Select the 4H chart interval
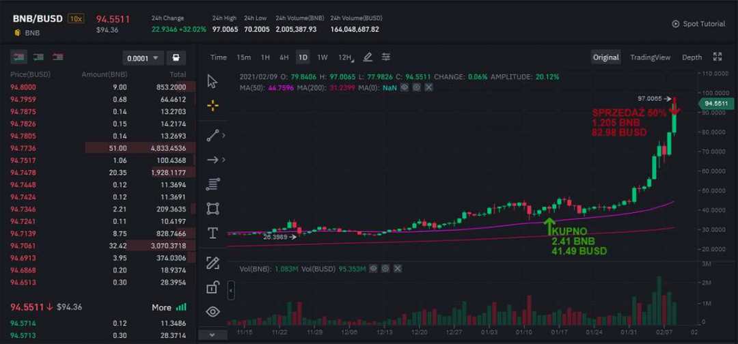This screenshot has width=738, height=344. [284, 57]
